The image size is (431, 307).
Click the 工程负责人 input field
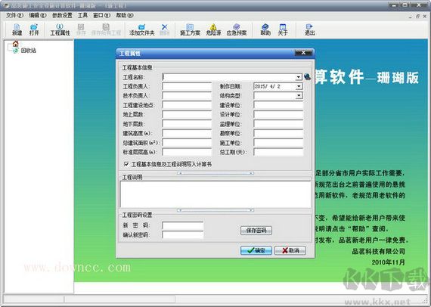point(187,86)
